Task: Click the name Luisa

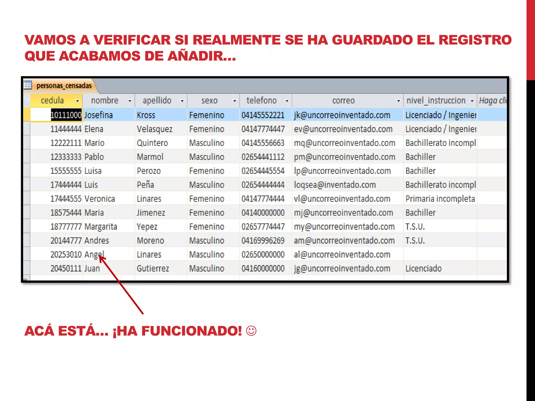Action: (x=93, y=171)
